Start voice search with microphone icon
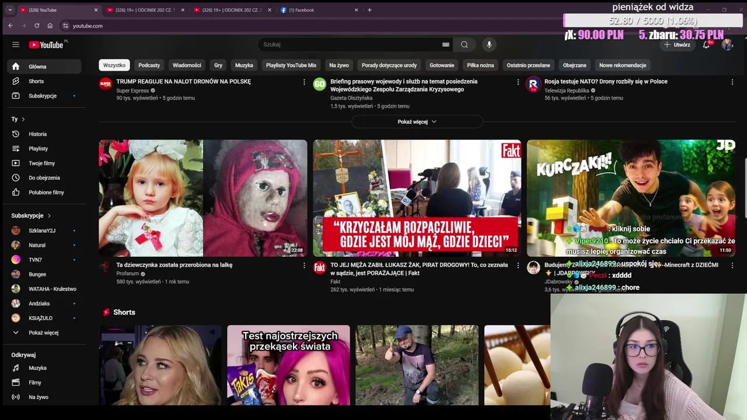The width and height of the screenshot is (747, 420). point(489,44)
